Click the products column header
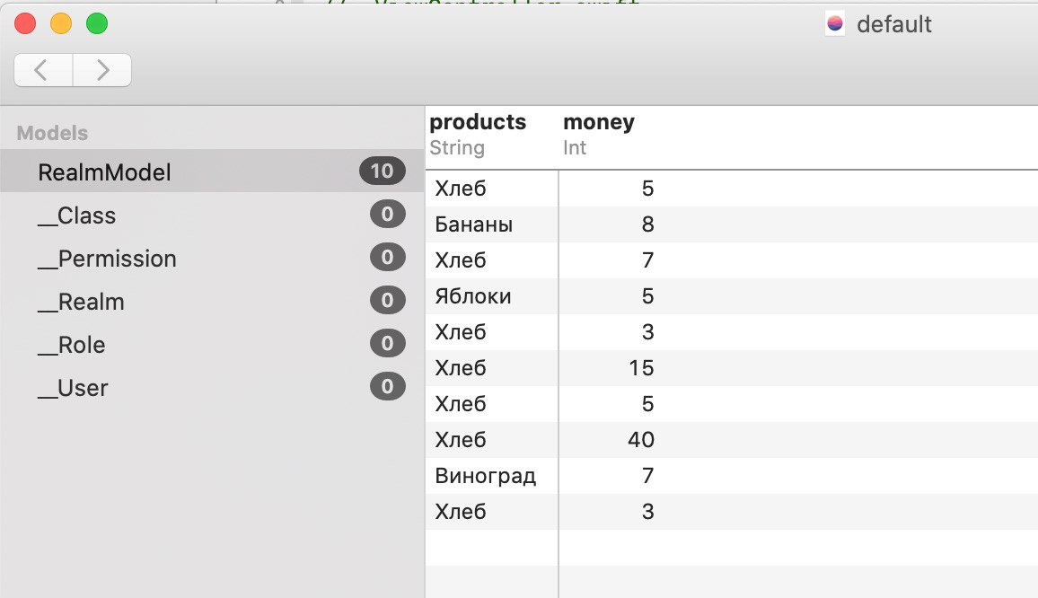The image size is (1038, 598). click(478, 122)
